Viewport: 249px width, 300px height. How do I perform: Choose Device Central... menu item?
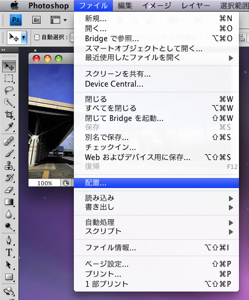[156, 84]
